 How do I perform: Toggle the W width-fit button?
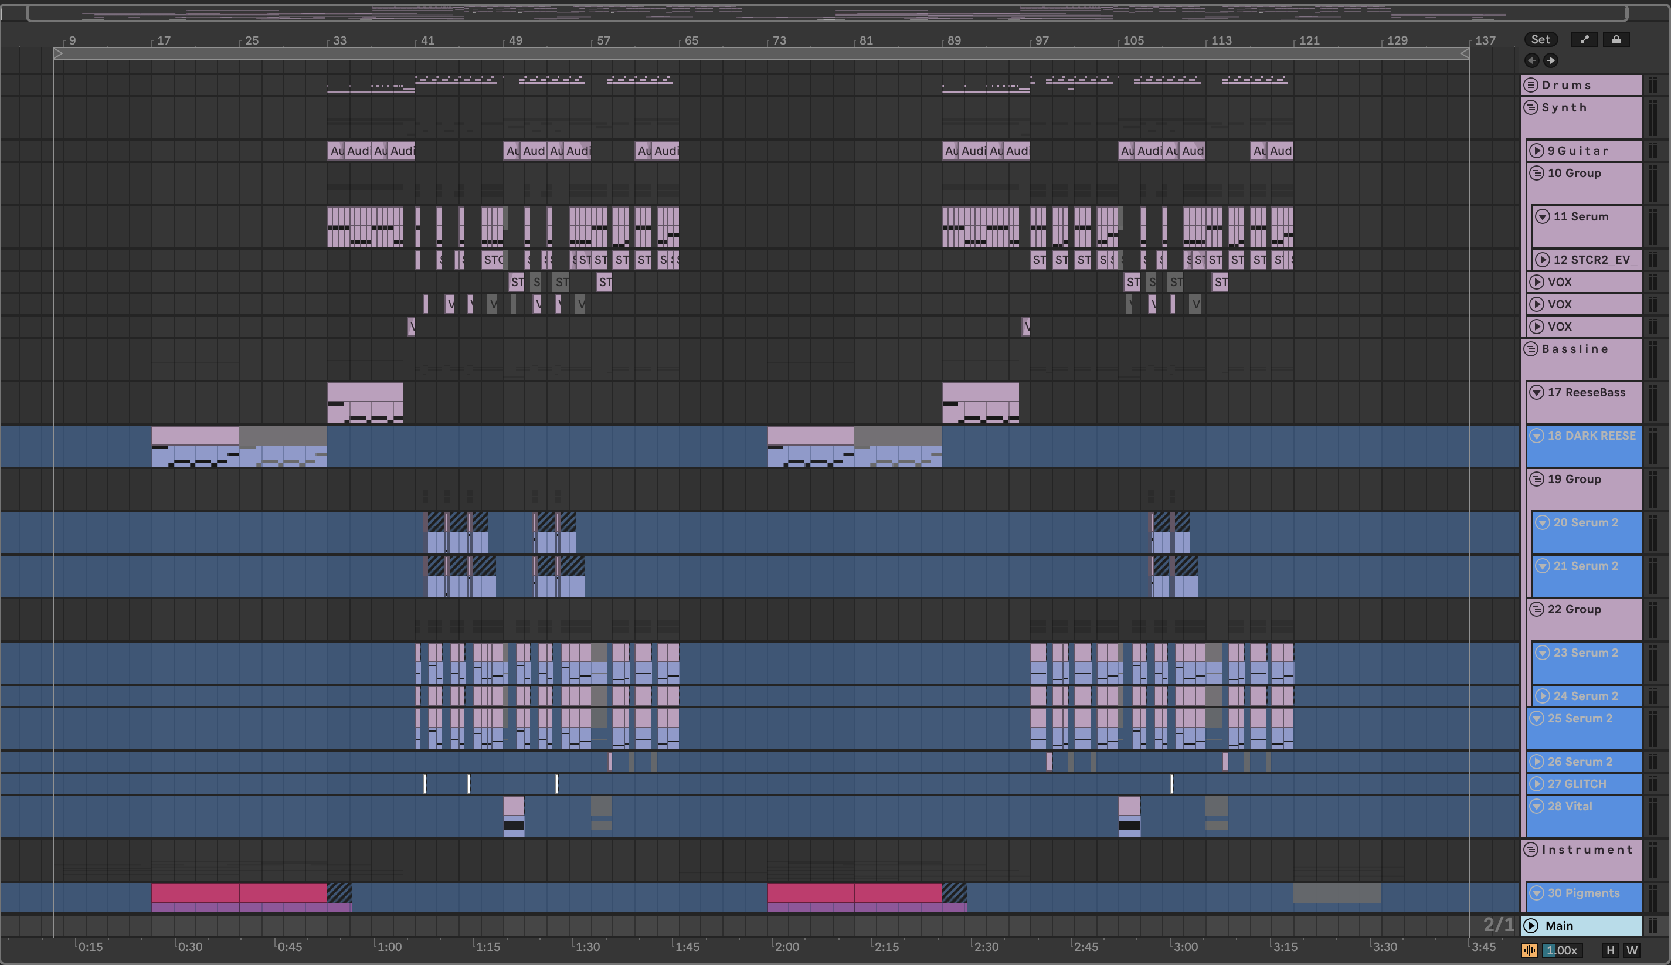1632,950
